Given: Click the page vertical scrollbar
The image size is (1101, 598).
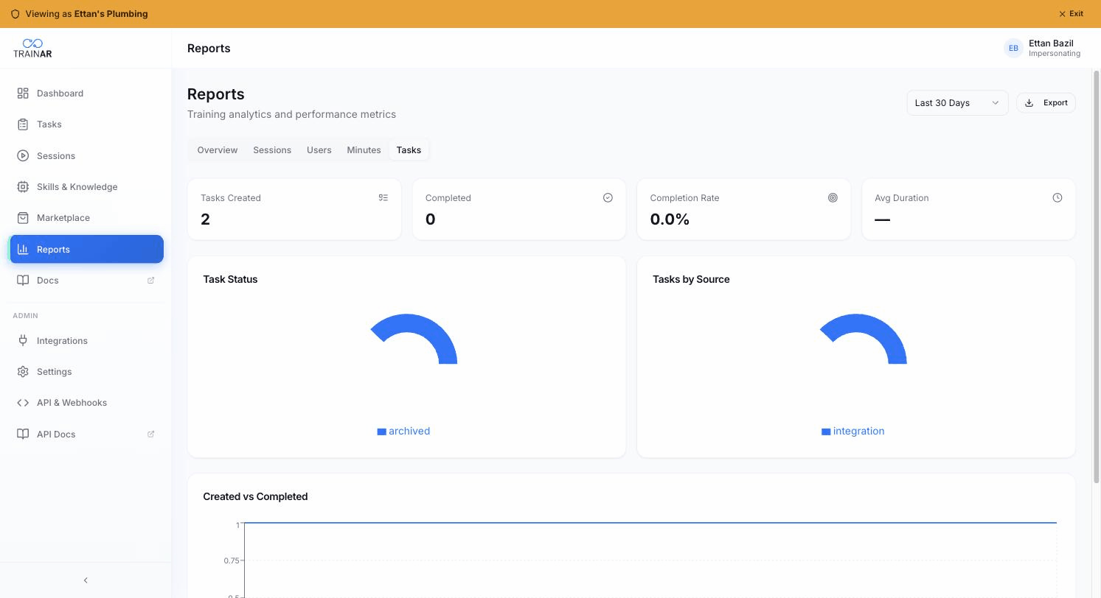Looking at the screenshot, I should click(x=1097, y=276).
